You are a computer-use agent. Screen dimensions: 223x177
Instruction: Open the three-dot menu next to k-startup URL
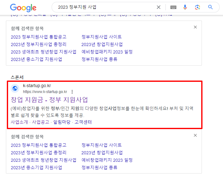[x=72, y=92]
